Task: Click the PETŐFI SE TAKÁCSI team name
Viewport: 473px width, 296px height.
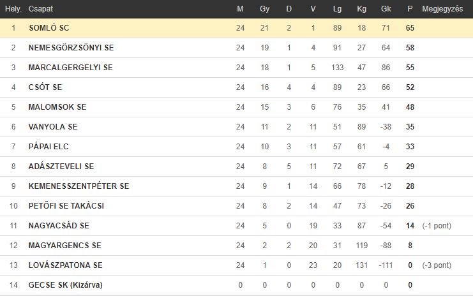Action: tap(66, 206)
